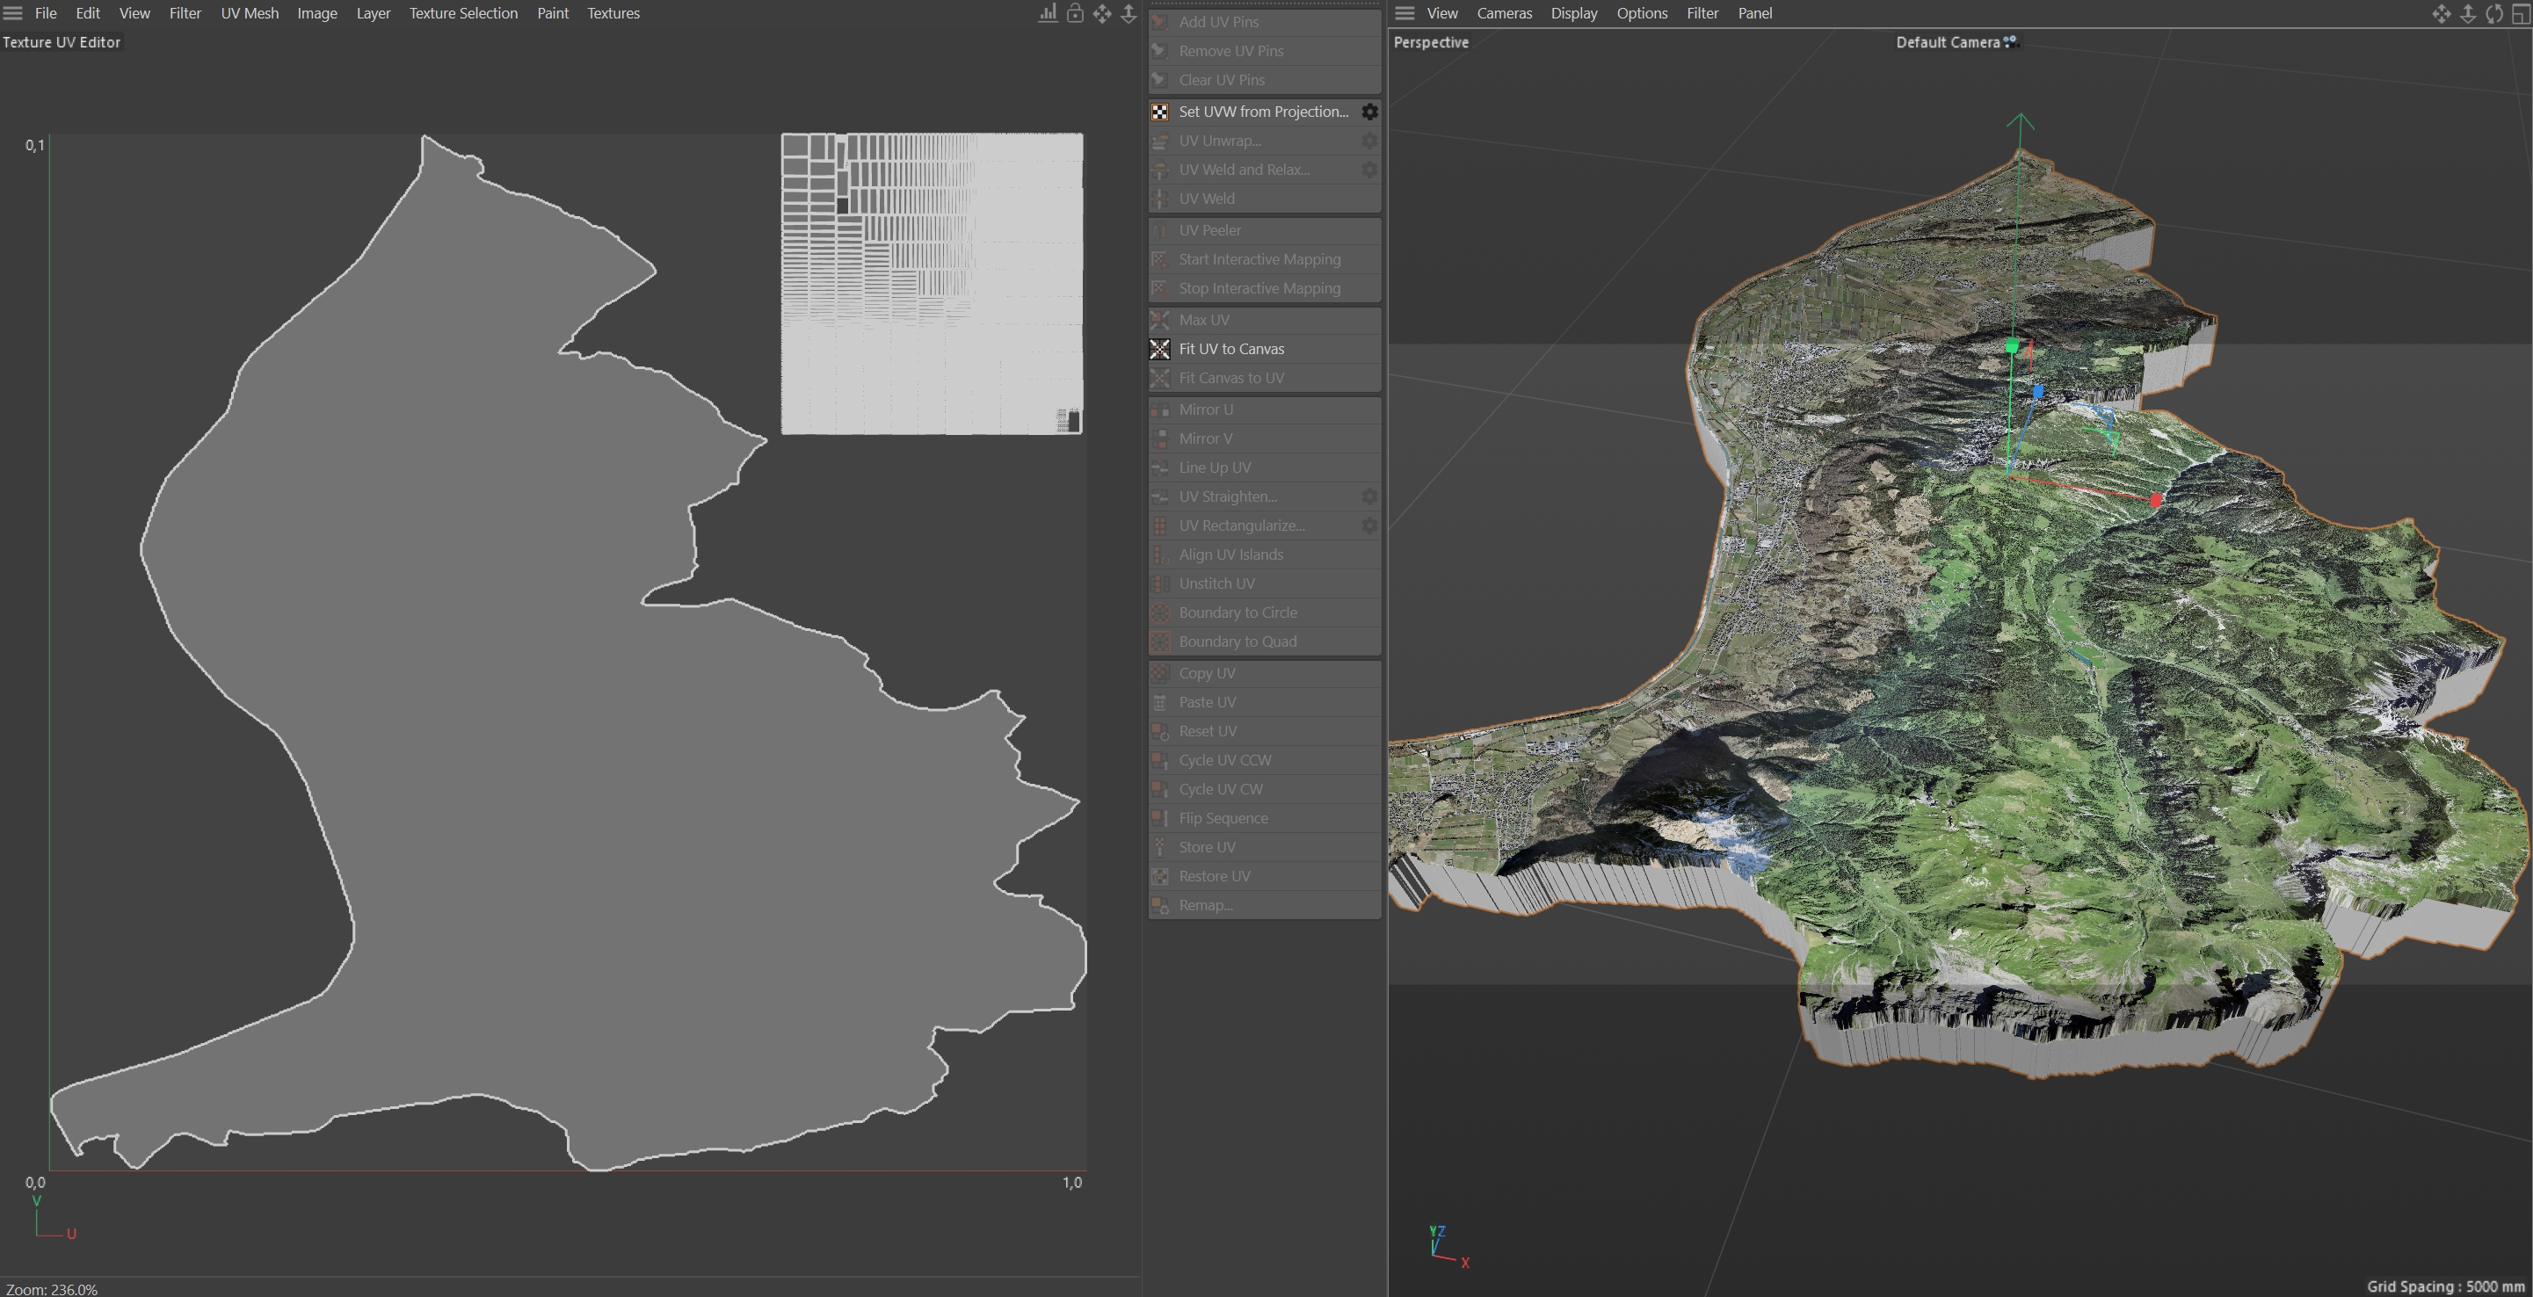Click the histogram icon in UV editor header

click(x=1049, y=13)
